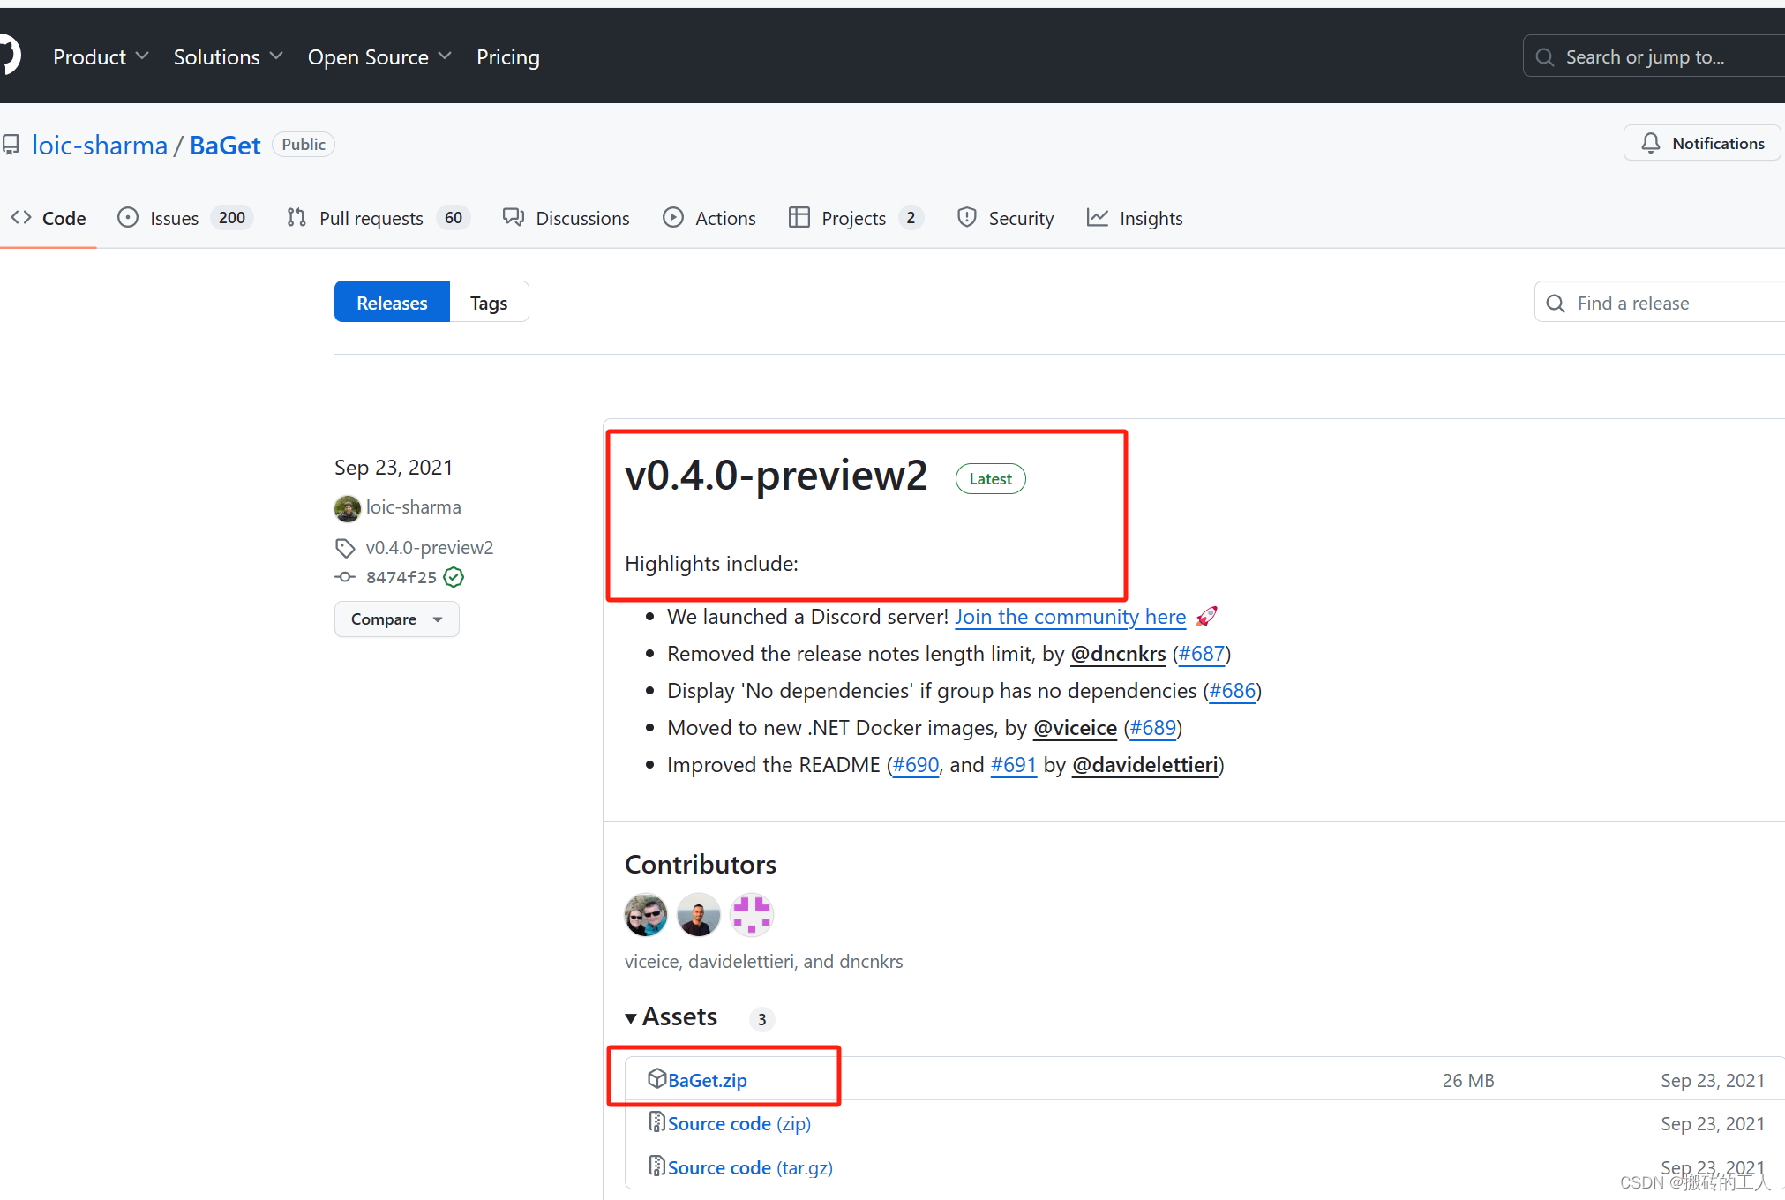Click the loic-sharma author avatar
The height and width of the screenshot is (1200, 1785).
pyautogui.click(x=347, y=508)
